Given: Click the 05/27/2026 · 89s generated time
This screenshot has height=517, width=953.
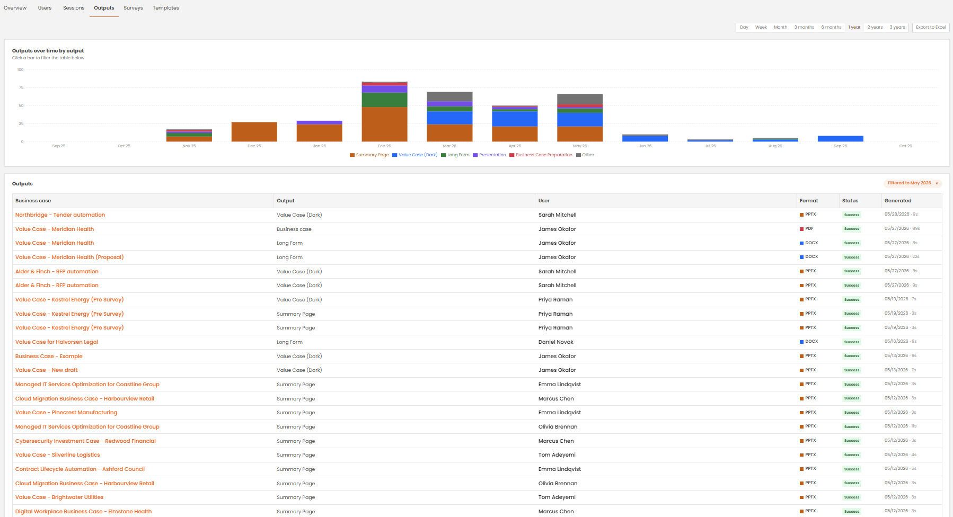Looking at the screenshot, I should coord(902,229).
